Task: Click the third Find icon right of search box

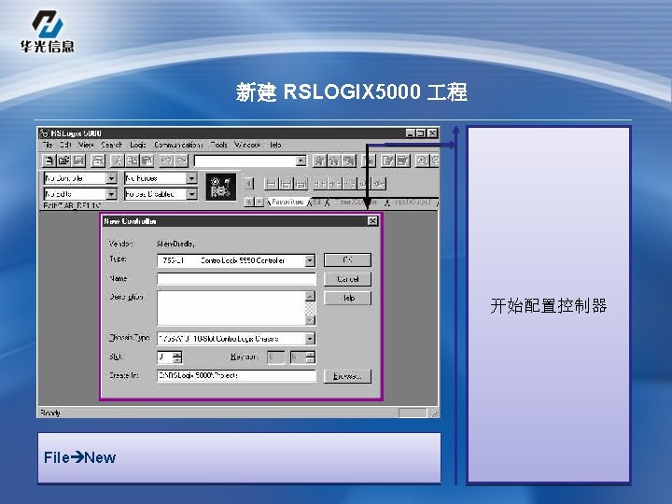Action: (349, 161)
